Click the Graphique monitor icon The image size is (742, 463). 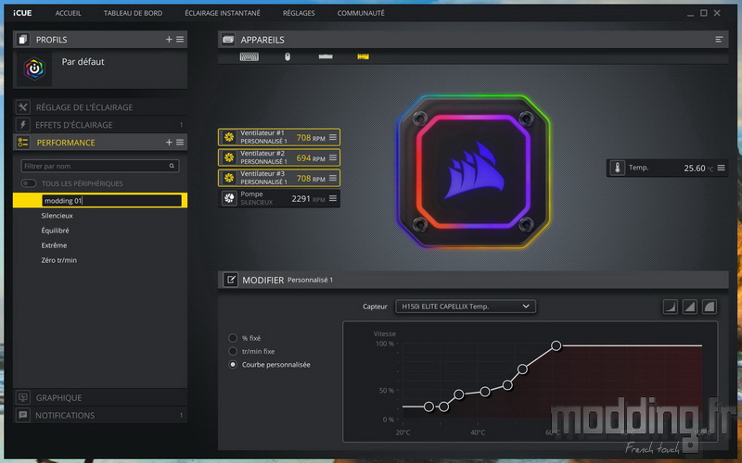tap(22, 398)
